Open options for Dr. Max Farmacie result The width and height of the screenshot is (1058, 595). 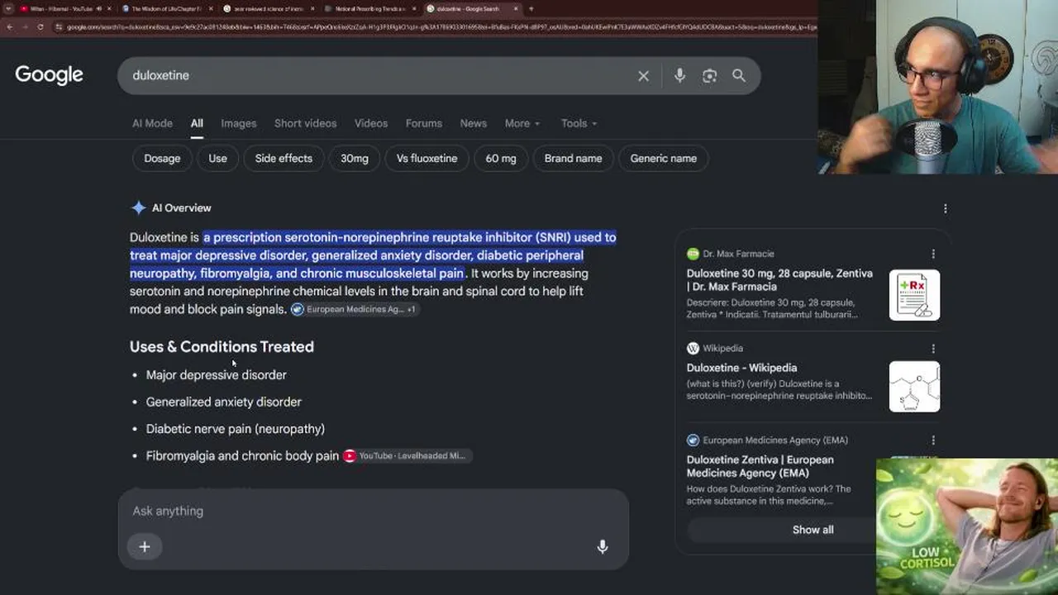(933, 254)
